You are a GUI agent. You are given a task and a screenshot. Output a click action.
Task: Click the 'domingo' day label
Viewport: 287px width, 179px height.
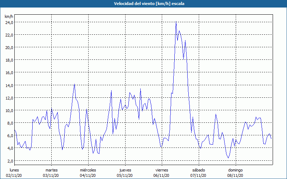(235, 170)
